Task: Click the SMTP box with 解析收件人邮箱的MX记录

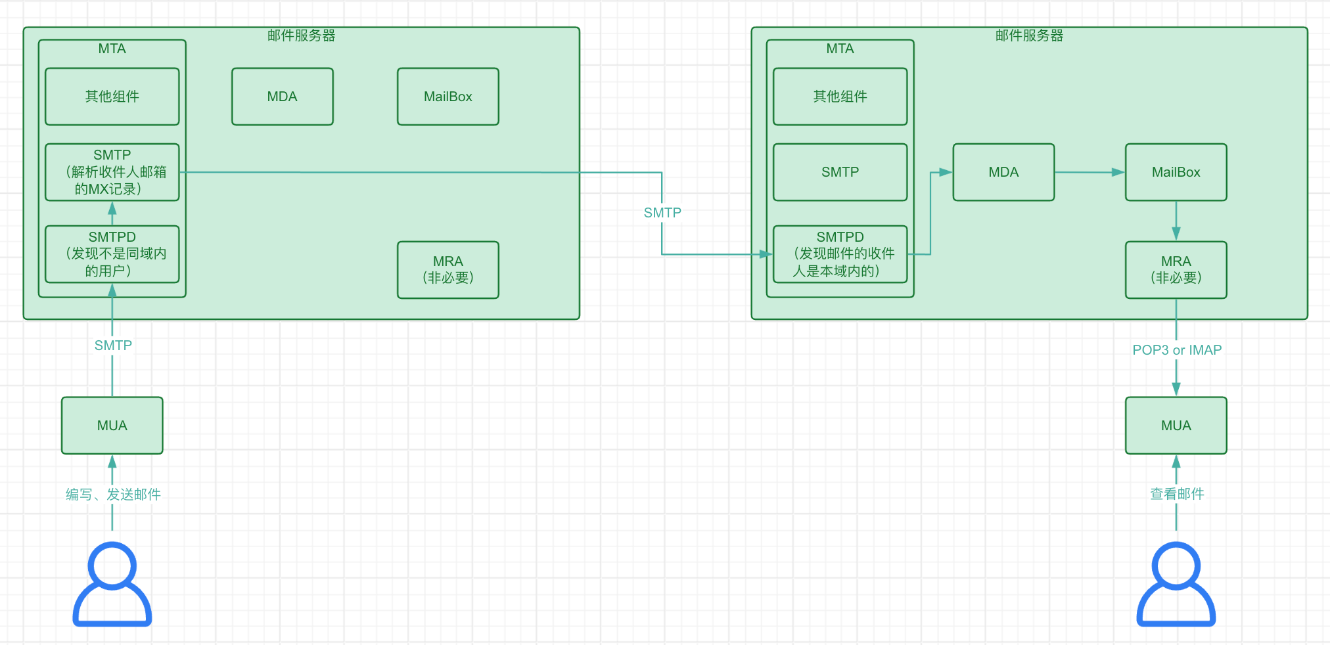Action: (112, 172)
